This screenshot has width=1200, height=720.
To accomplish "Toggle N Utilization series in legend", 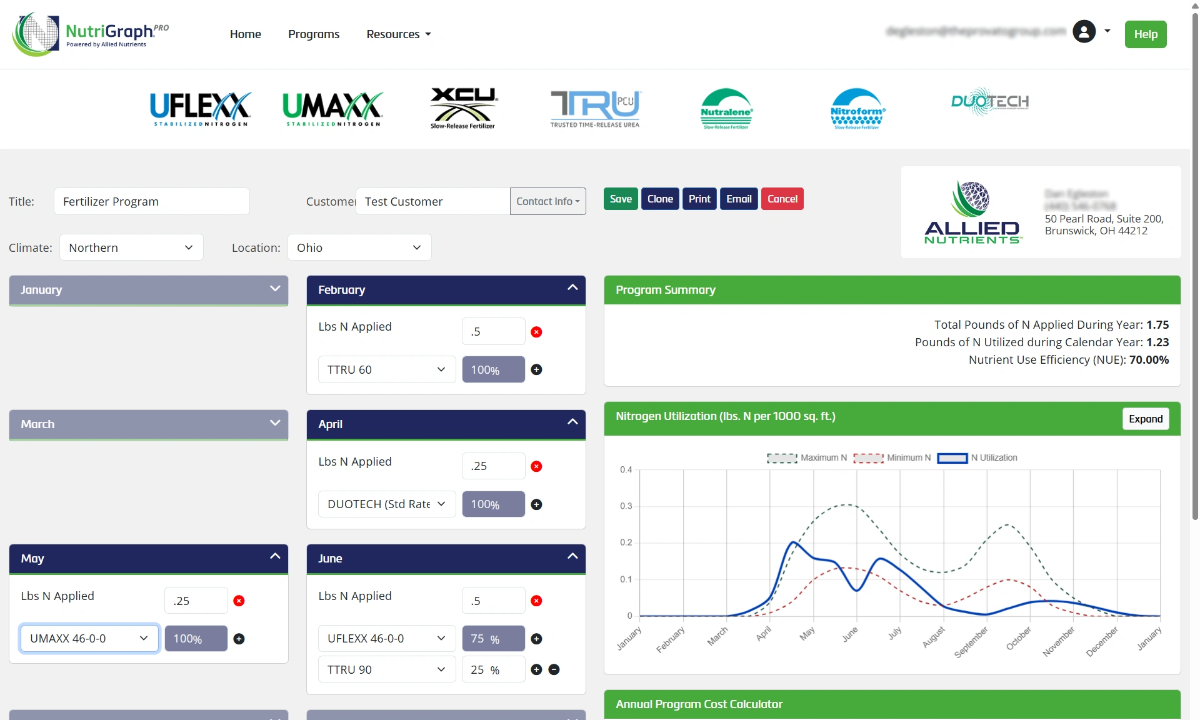I will 977,458.
